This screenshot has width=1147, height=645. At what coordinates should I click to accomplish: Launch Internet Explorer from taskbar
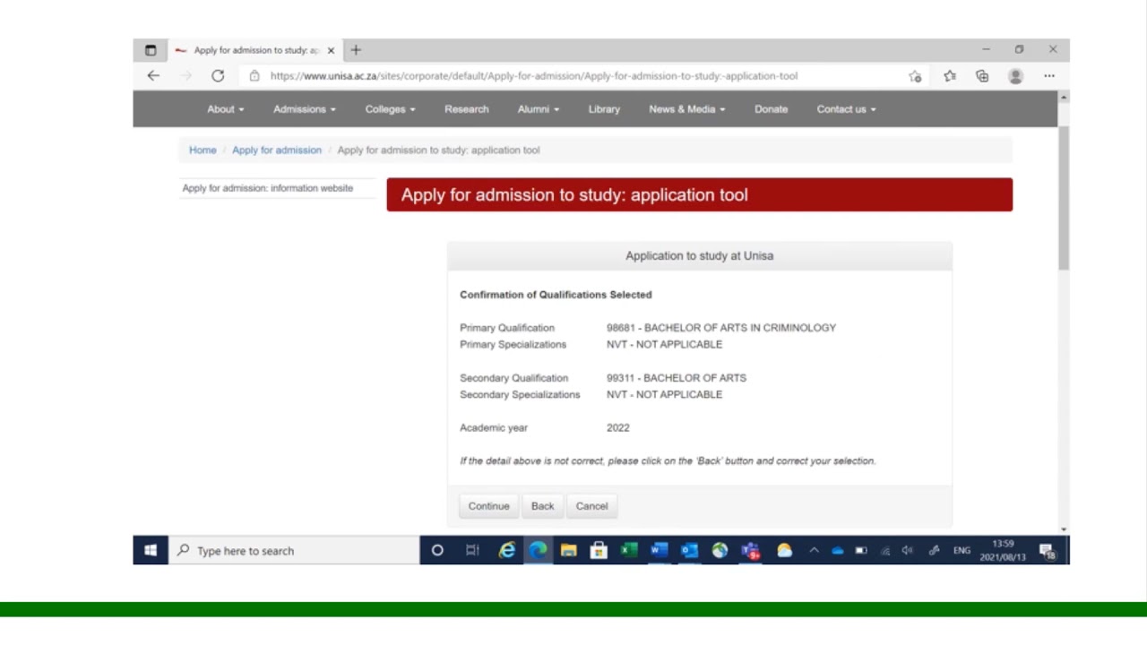coord(507,551)
